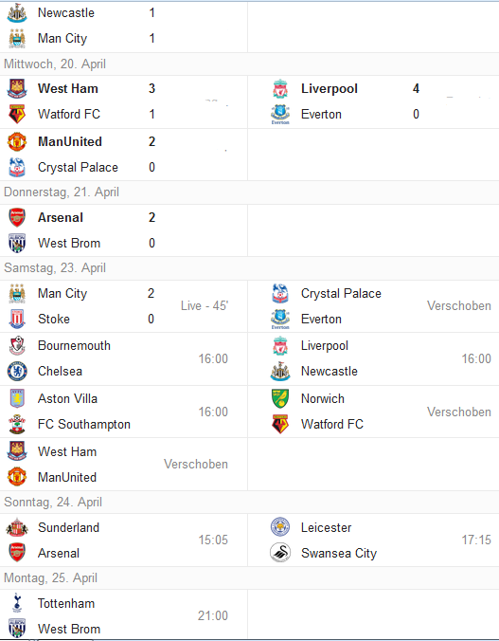Click the Tottenham cockerel crest
This screenshot has height=641, width=499.
(x=17, y=603)
